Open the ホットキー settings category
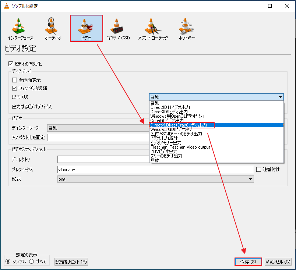 pyautogui.click(x=187, y=29)
